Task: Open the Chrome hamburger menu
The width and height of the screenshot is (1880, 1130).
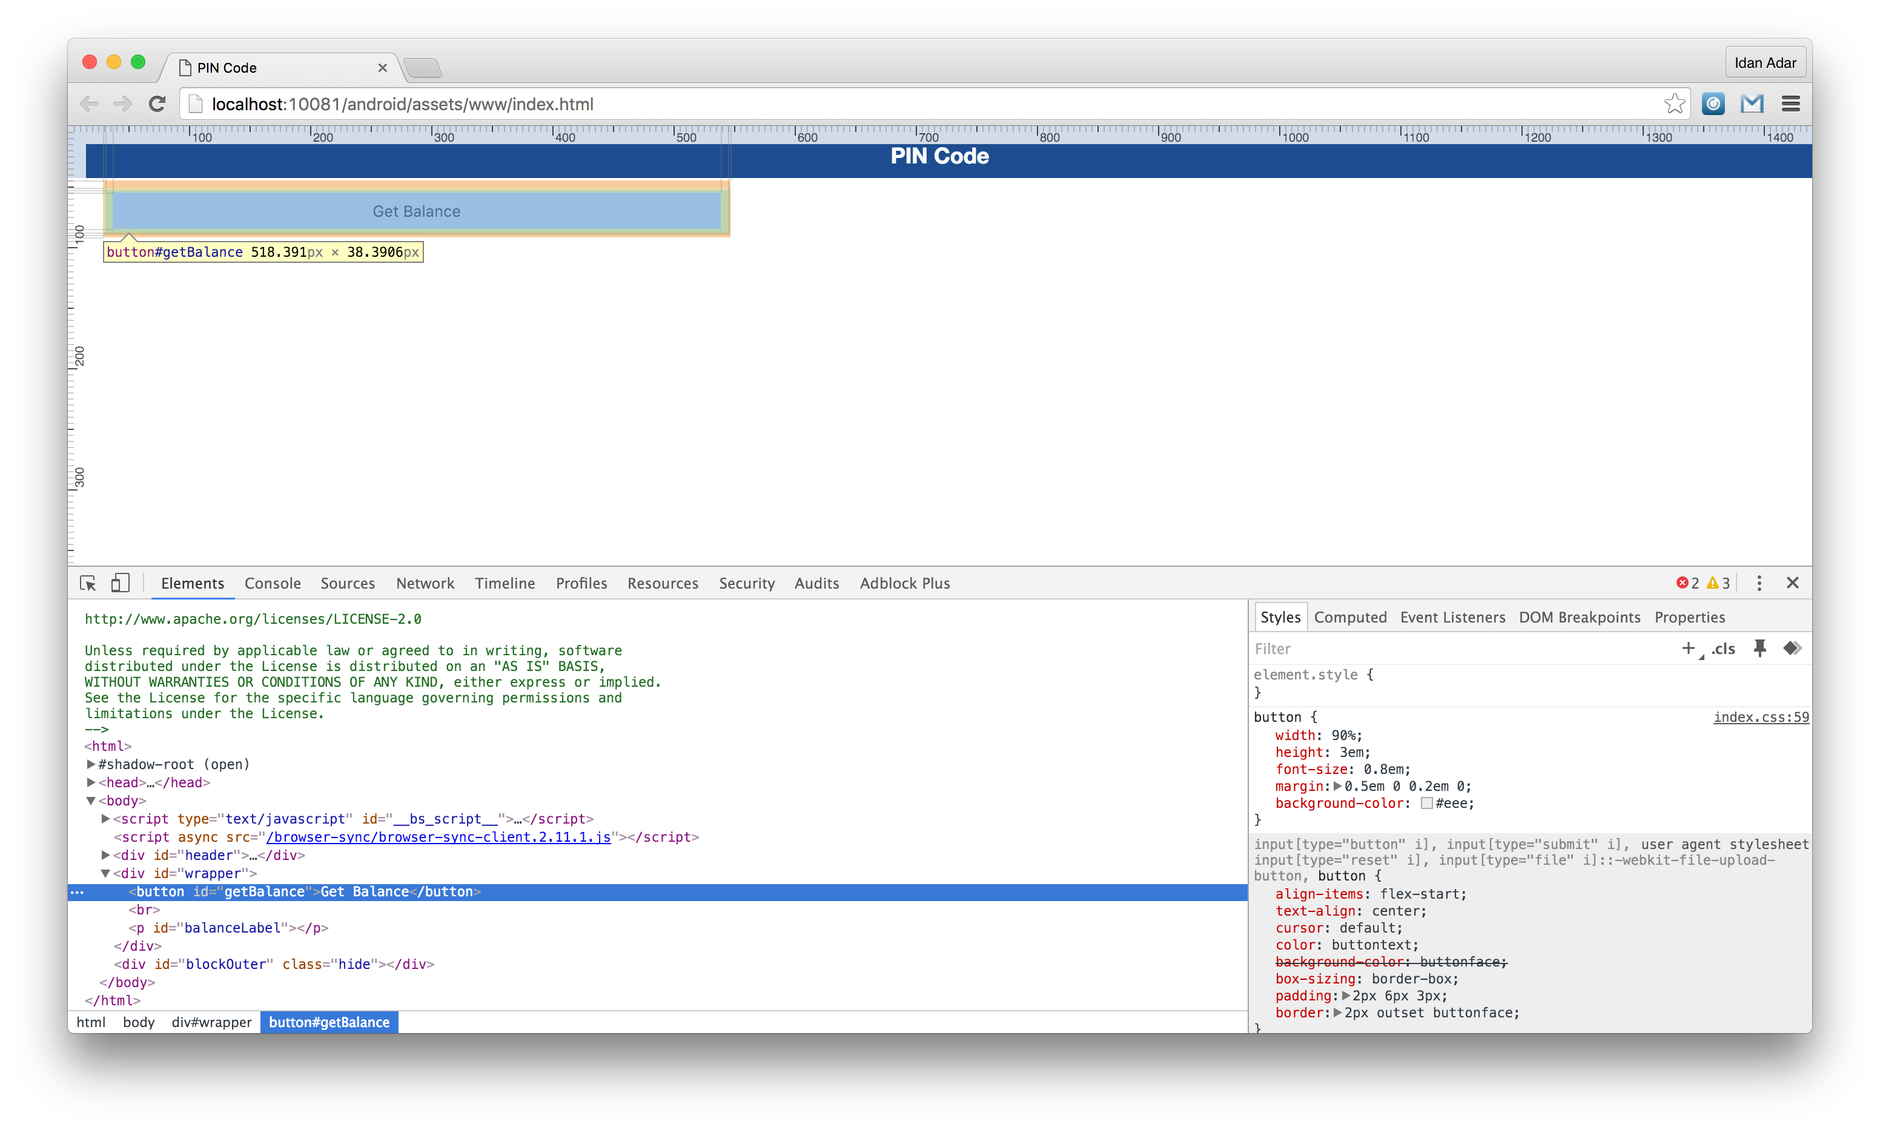Action: [x=1790, y=104]
